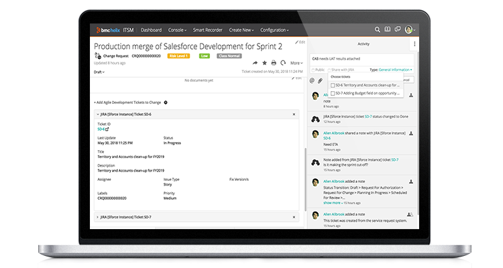Image resolution: width=503 pixels, height=268 pixels.
Task: Click the show more link in activity note
Action: click(332, 202)
